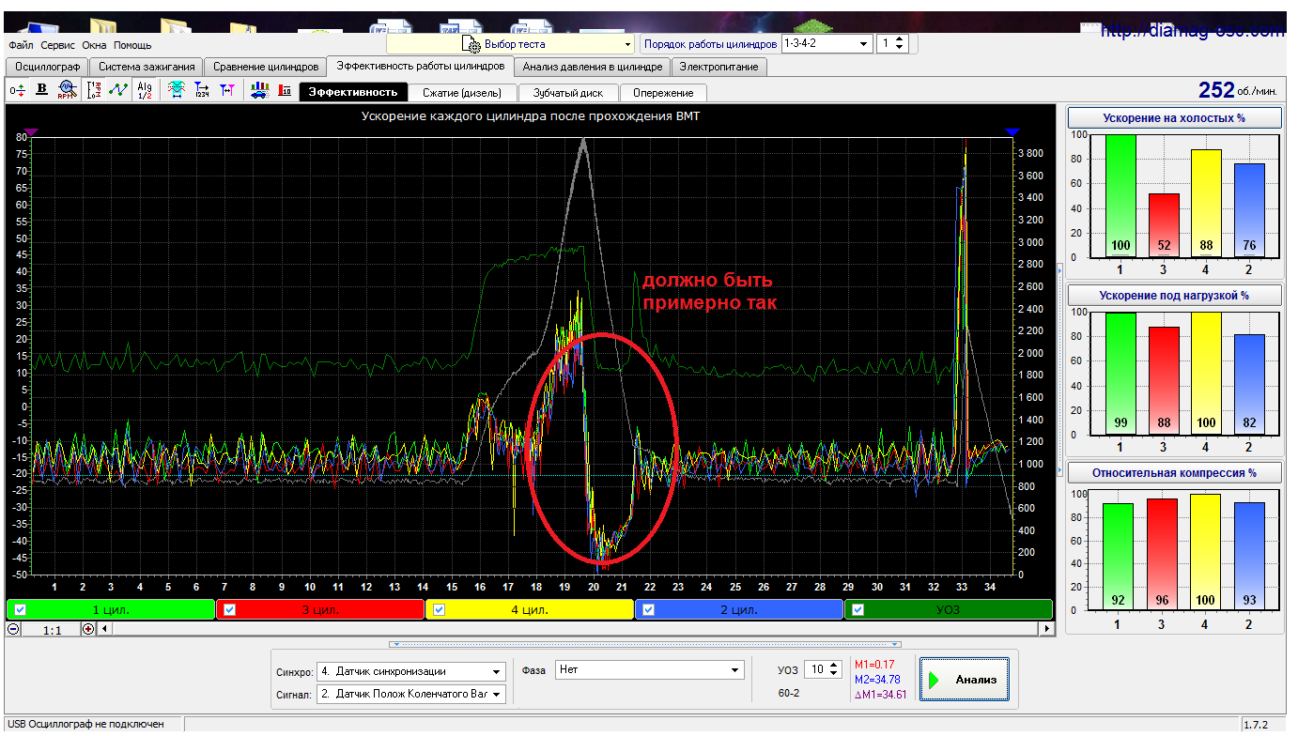The image size is (1298, 736).
Task: Click the RPM scale bracket icon
Action: 94,90
